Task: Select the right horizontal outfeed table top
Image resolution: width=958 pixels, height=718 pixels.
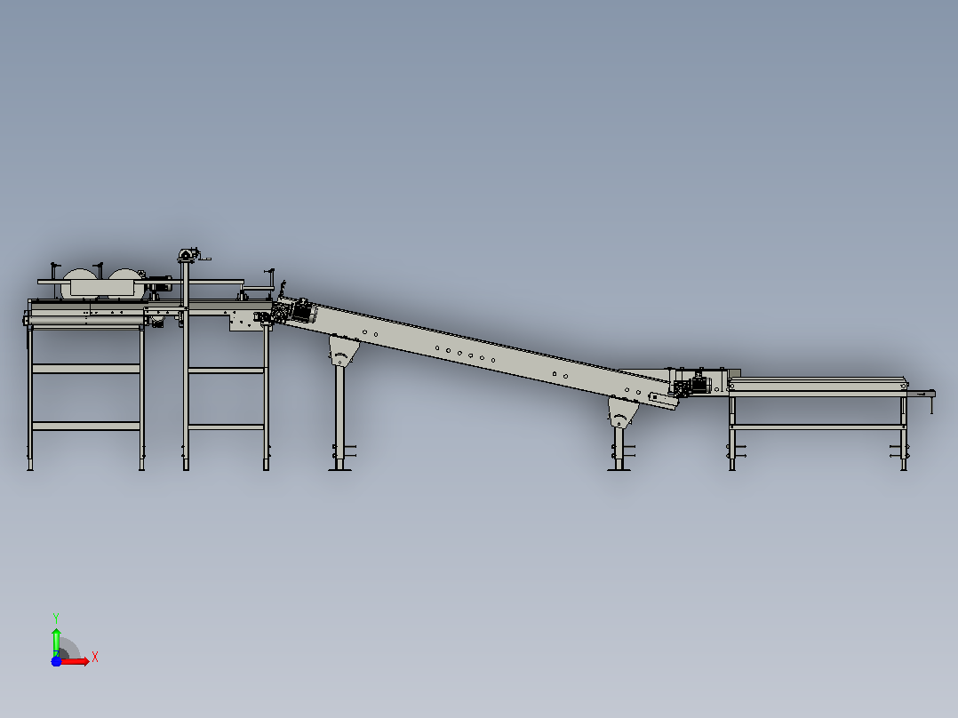Action: pos(818,386)
